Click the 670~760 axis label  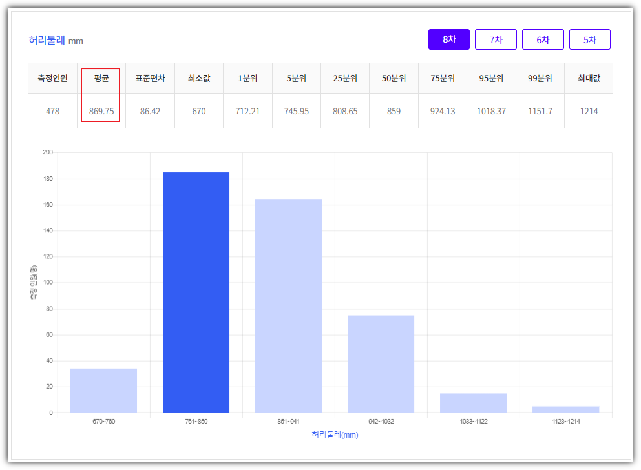(x=104, y=422)
